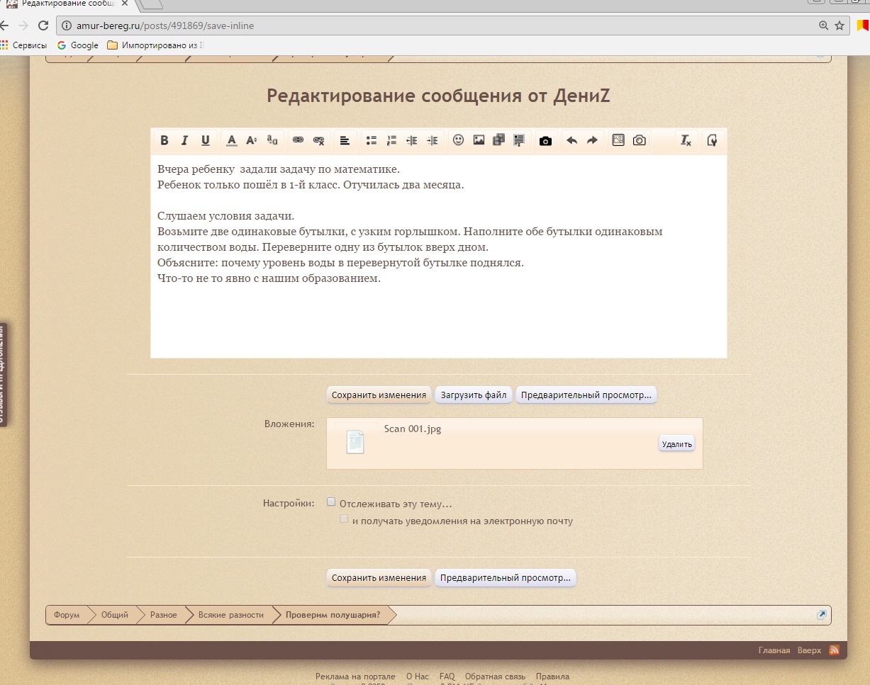Remove link with the unlink icon

[319, 140]
